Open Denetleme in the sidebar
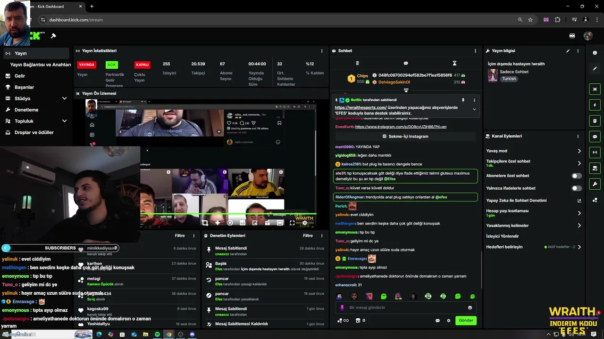Image resolution: width=604 pixels, height=339 pixels. point(35,110)
